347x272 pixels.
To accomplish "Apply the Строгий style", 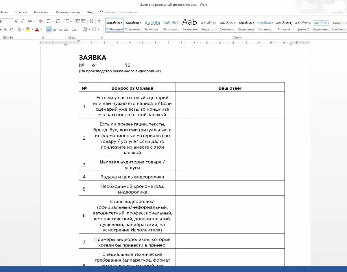I will tap(284, 25).
